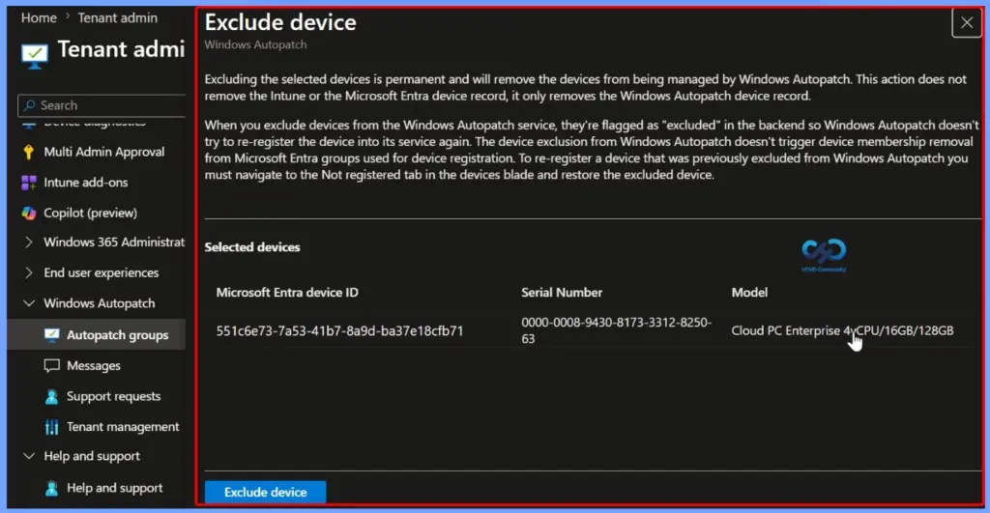Expand End user experiences chevron
The image size is (990, 513).
tap(28, 272)
